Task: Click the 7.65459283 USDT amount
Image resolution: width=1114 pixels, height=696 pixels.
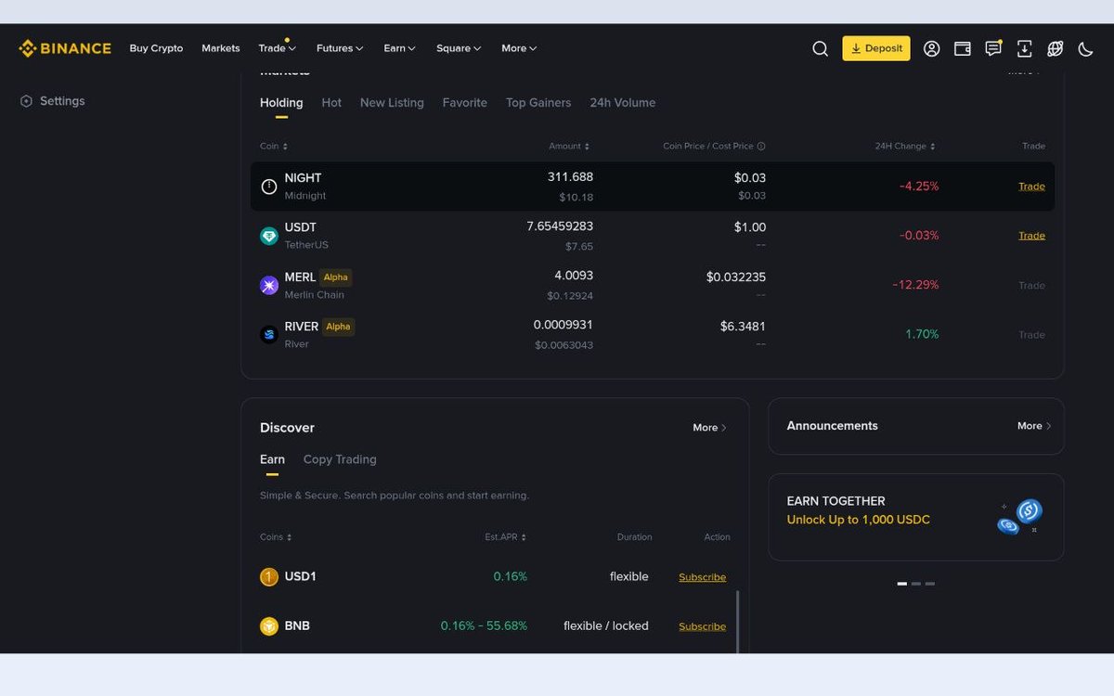Action: tap(560, 226)
